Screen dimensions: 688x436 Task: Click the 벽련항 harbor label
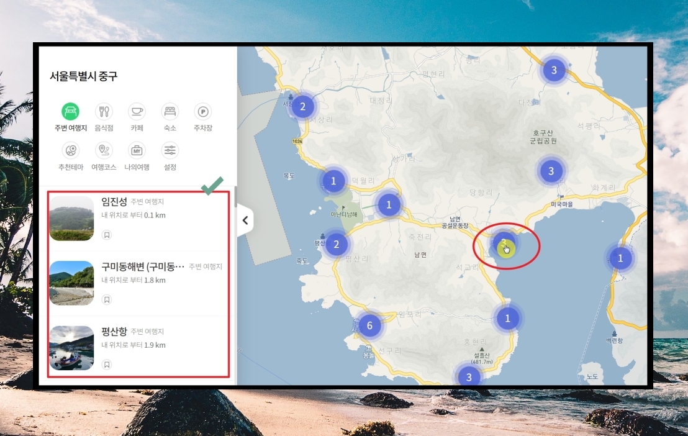point(614,340)
